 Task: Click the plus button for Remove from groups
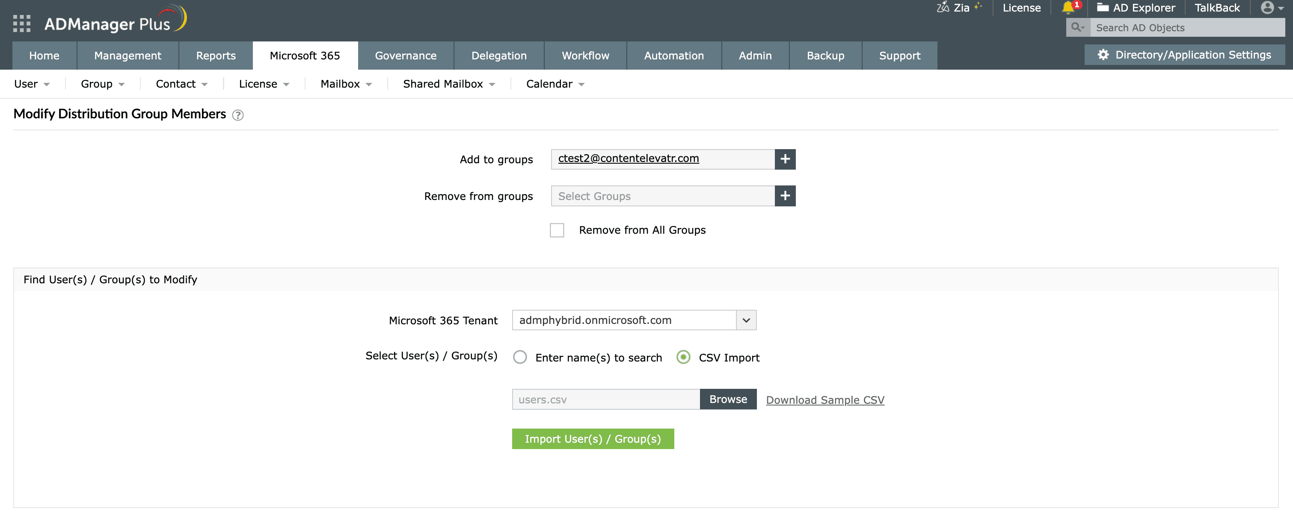click(x=785, y=196)
